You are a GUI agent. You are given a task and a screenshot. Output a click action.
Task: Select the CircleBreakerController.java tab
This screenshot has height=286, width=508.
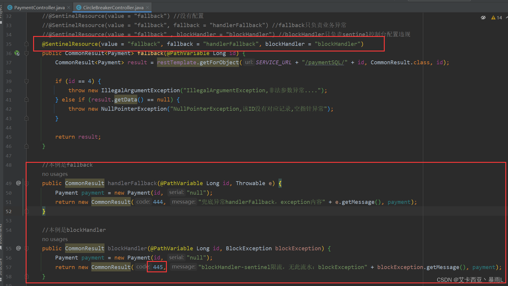coord(113,7)
